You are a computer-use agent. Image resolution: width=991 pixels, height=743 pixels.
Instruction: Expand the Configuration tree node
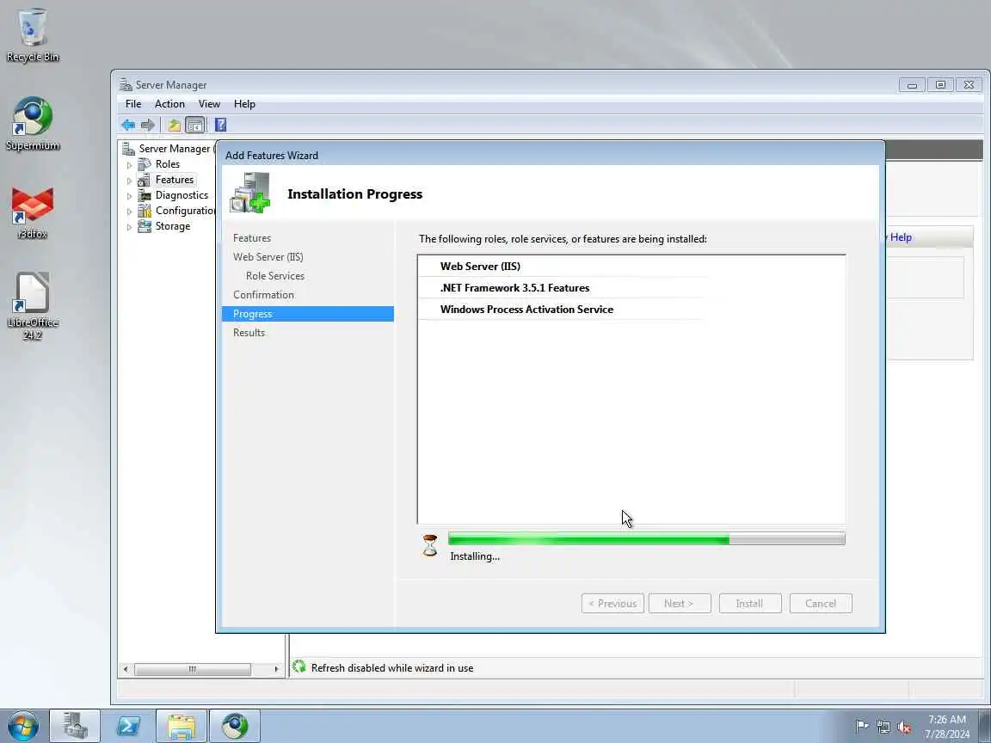[x=130, y=212]
